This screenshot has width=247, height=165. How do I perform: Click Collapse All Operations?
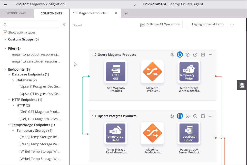tap(160, 25)
